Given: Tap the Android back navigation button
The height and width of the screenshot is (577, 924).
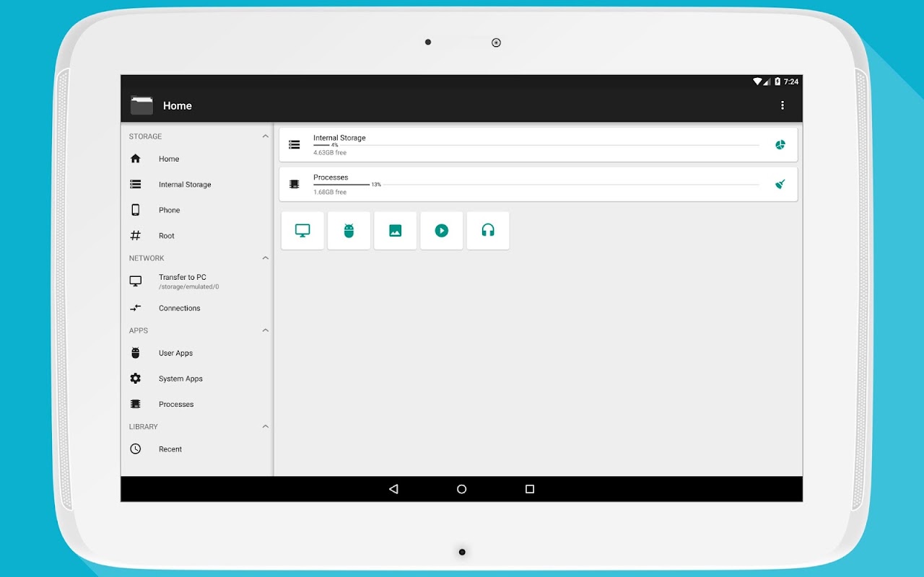Looking at the screenshot, I should point(393,489).
